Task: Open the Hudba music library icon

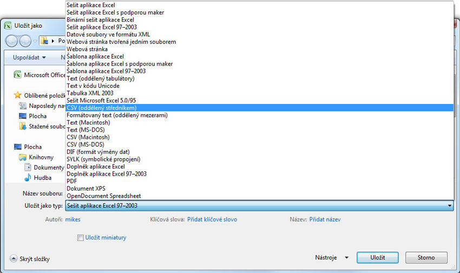Action: point(28,178)
